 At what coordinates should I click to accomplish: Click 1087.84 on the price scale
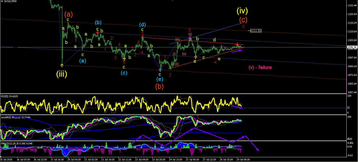(x=352, y=57)
